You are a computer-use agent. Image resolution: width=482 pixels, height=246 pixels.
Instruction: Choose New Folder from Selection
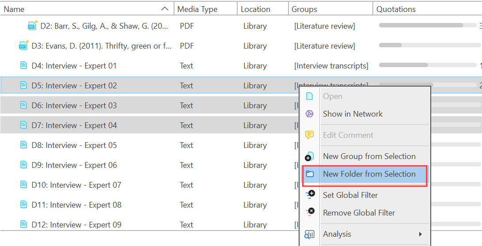point(369,174)
